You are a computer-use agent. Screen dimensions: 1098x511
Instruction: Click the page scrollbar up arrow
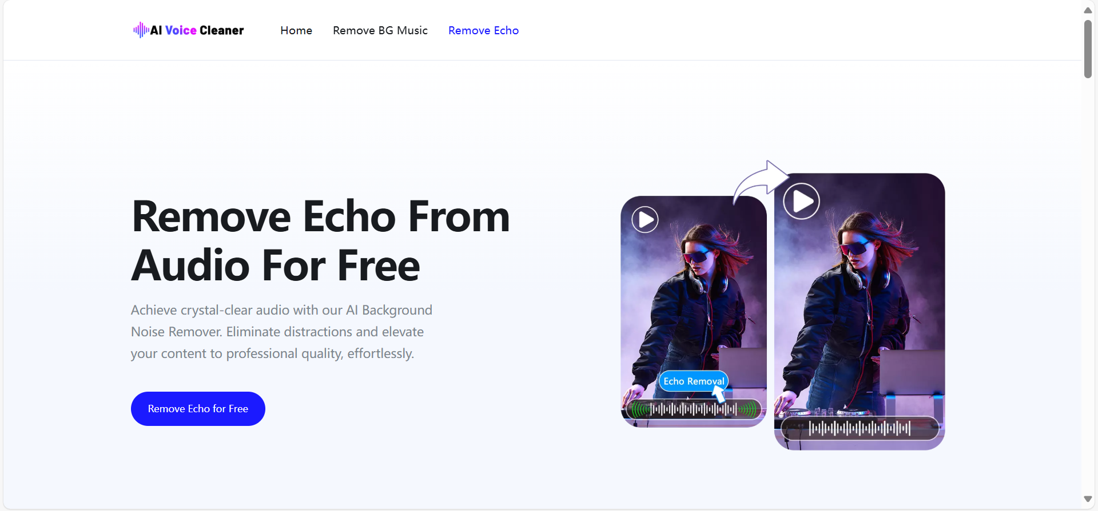coord(1088,10)
